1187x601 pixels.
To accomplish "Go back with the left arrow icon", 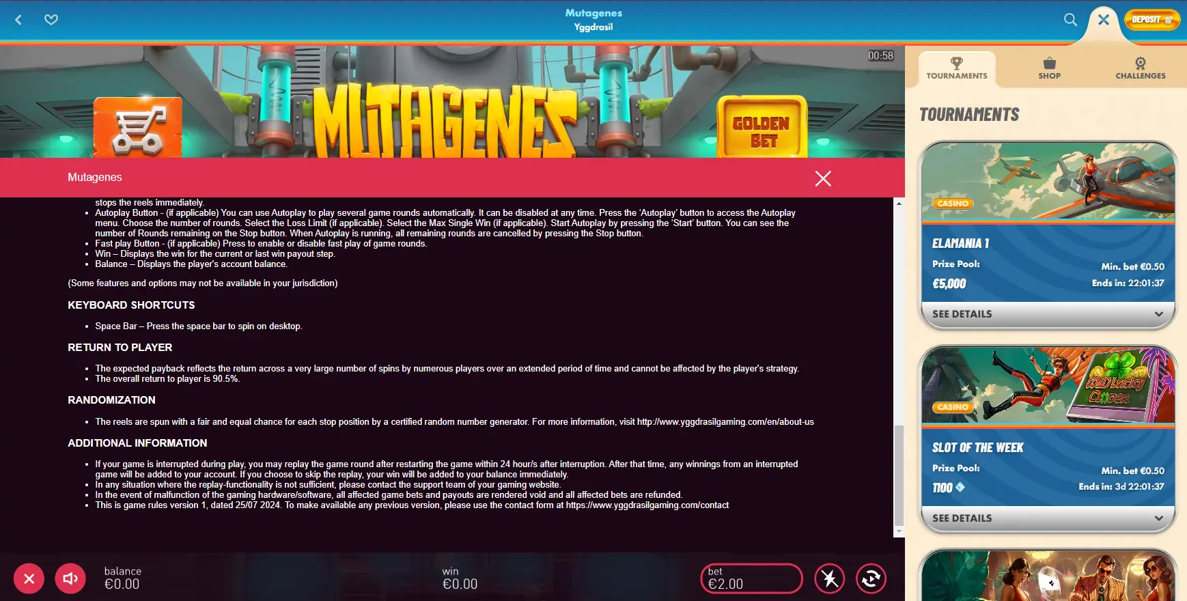I will pyautogui.click(x=18, y=20).
